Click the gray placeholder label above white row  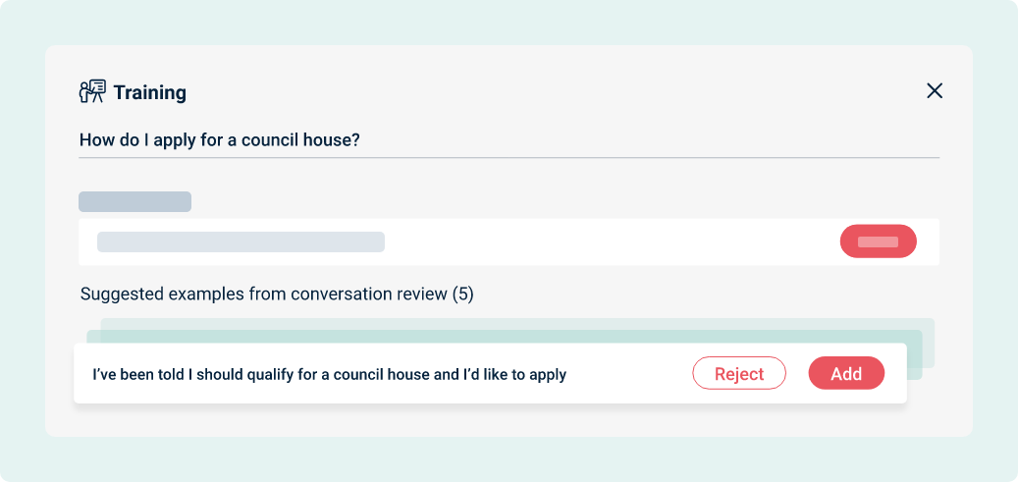click(135, 201)
